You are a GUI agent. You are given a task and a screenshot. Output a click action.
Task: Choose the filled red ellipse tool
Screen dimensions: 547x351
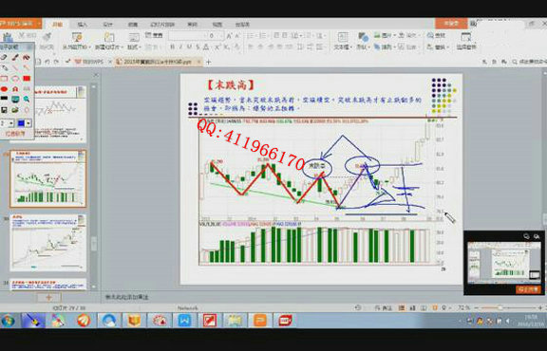pyautogui.click(x=4, y=89)
